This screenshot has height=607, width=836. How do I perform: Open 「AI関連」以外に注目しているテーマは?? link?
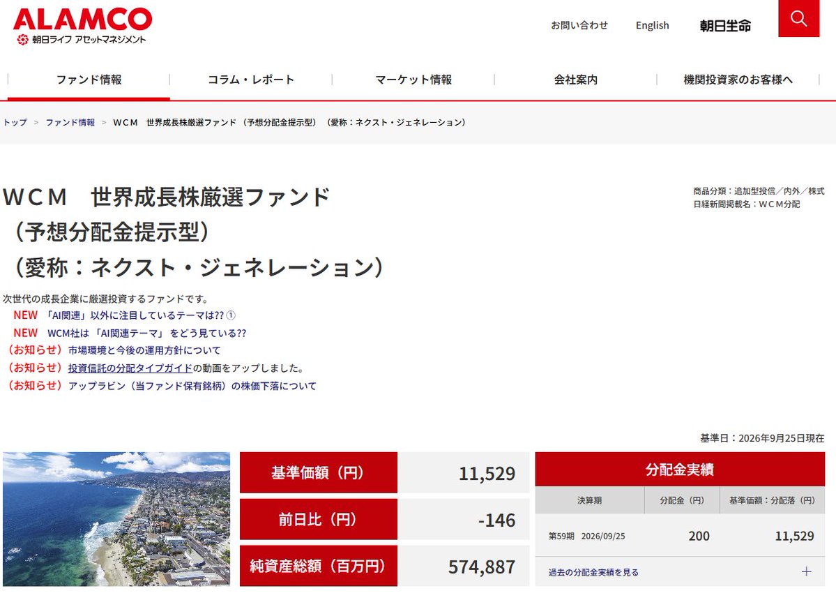pyautogui.click(x=141, y=316)
